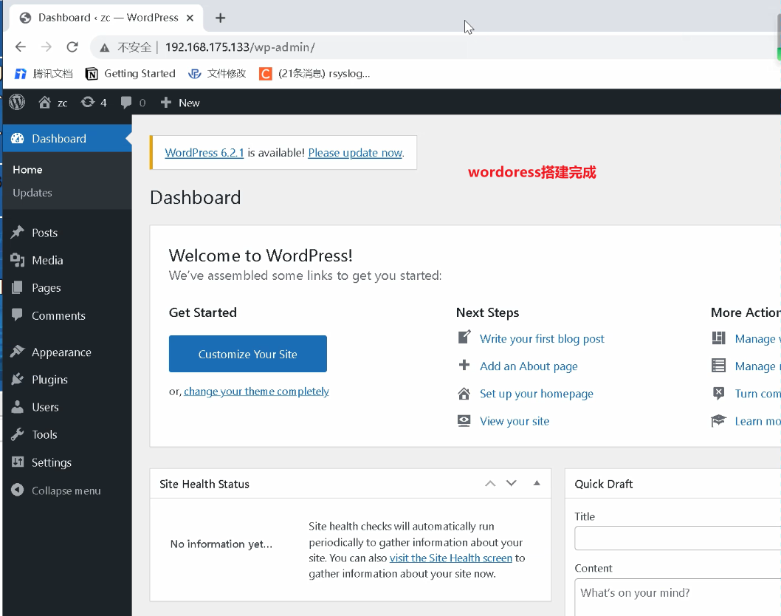Open the WordPress 6.2.1 link

(204, 152)
